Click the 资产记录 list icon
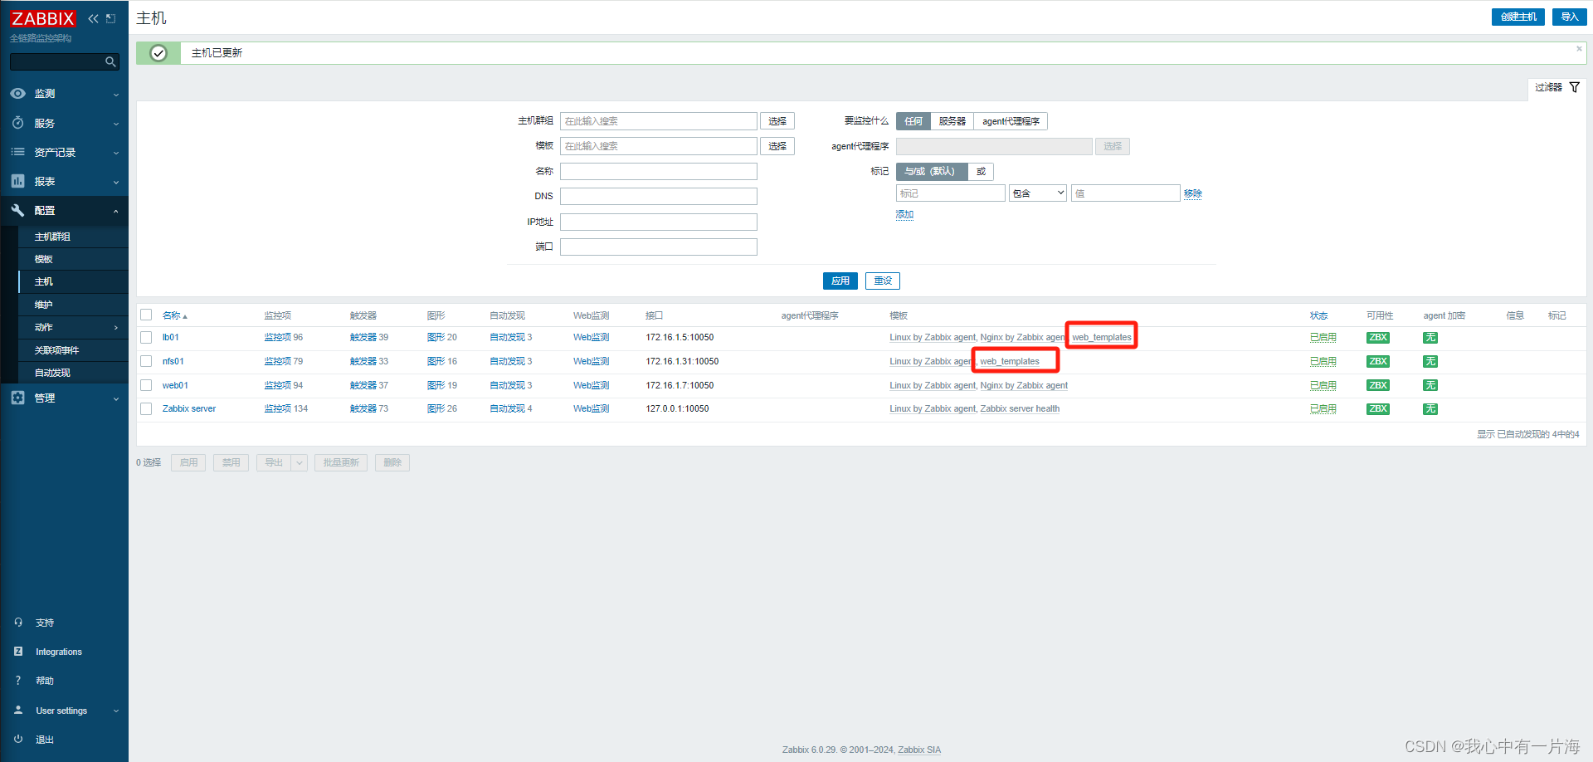The width and height of the screenshot is (1593, 762). point(17,152)
